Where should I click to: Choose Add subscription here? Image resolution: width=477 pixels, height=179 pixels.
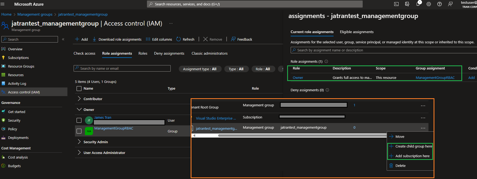(x=410, y=156)
